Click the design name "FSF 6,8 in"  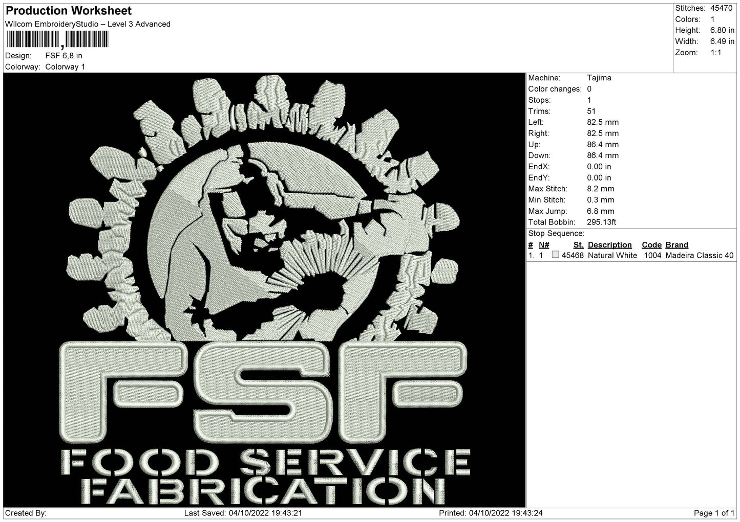point(64,56)
